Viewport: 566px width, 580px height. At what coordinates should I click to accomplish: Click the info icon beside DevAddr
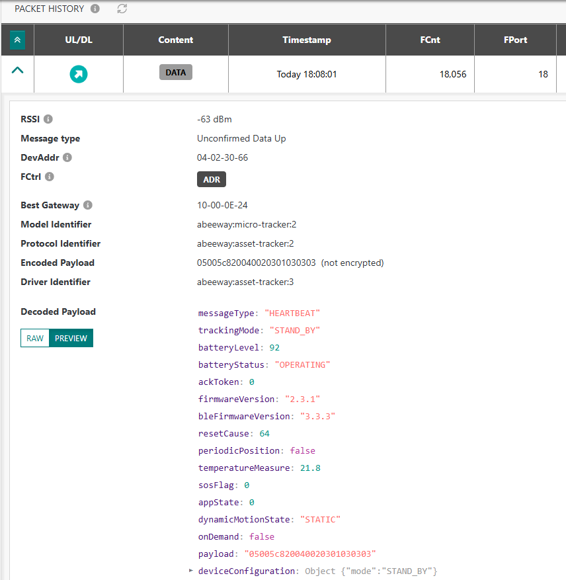click(67, 157)
